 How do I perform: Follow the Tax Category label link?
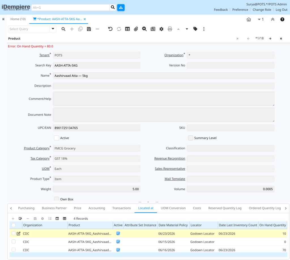coord(40,158)
